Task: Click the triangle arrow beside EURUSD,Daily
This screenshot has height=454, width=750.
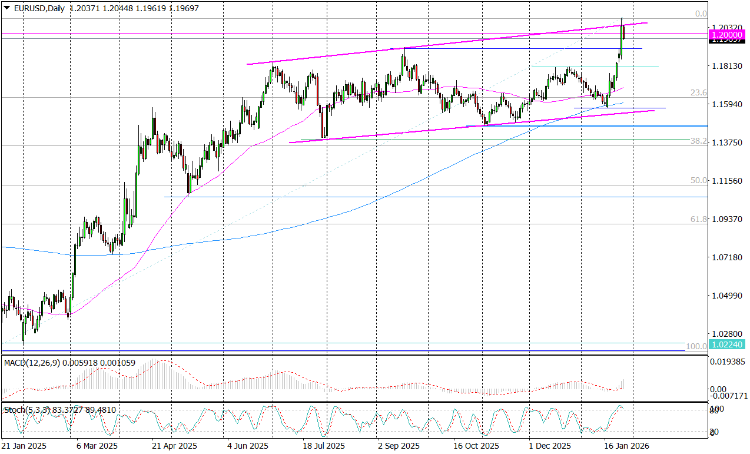Action: [x=6, y=6]
